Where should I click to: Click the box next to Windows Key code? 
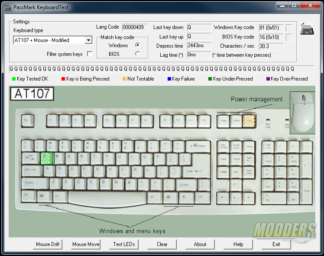289,28
